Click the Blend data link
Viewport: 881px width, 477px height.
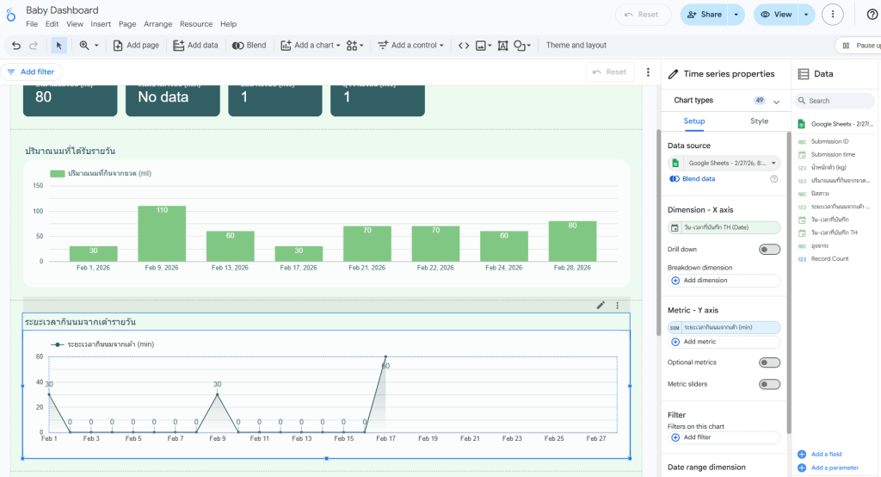(698, 179)
